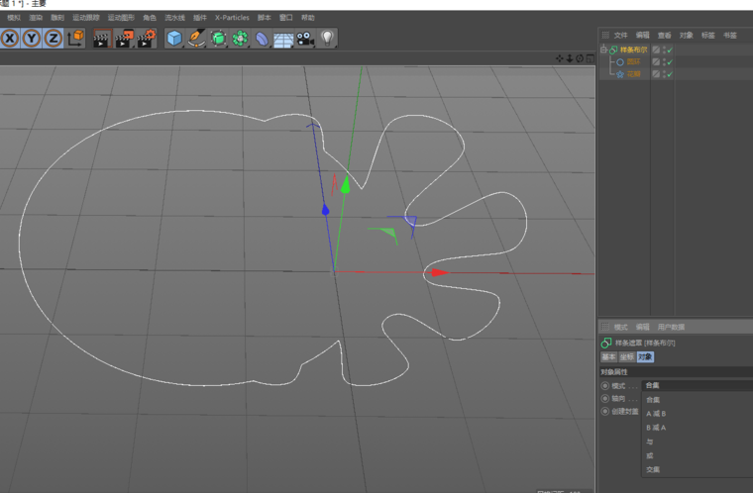Image resolution: width=753 pixels, height=493 pixels.
Task: Click the light bulb icon
Action: [327, 39]
